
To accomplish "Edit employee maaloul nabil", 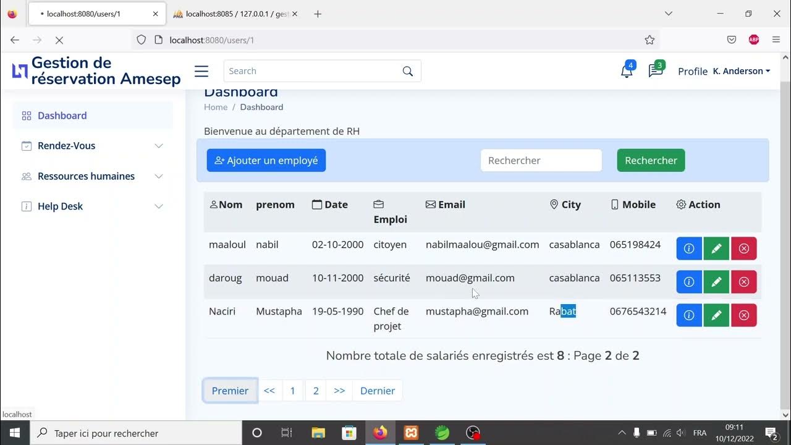I will (716, 248).
